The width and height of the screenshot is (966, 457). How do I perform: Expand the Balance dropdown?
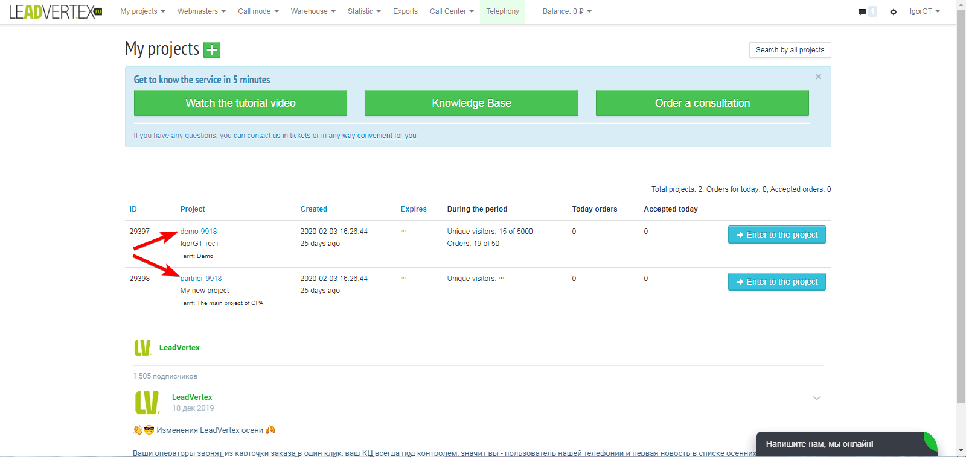click(x=567, y=11)
